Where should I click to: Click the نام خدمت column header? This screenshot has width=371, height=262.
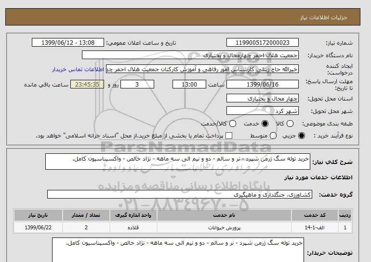point(224,215)
